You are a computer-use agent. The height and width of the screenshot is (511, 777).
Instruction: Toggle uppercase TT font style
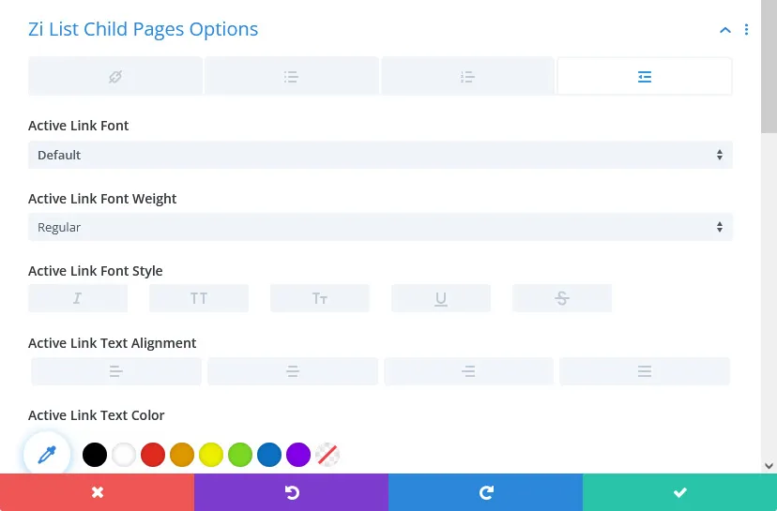coord(199,298)
